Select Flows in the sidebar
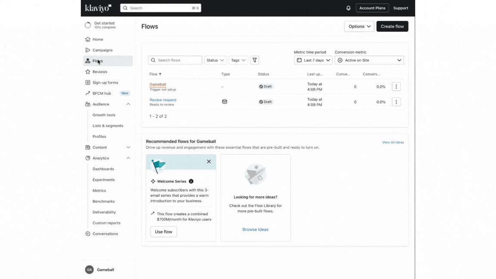This screenshot has width=496, height=279. (x=108, y=61)
